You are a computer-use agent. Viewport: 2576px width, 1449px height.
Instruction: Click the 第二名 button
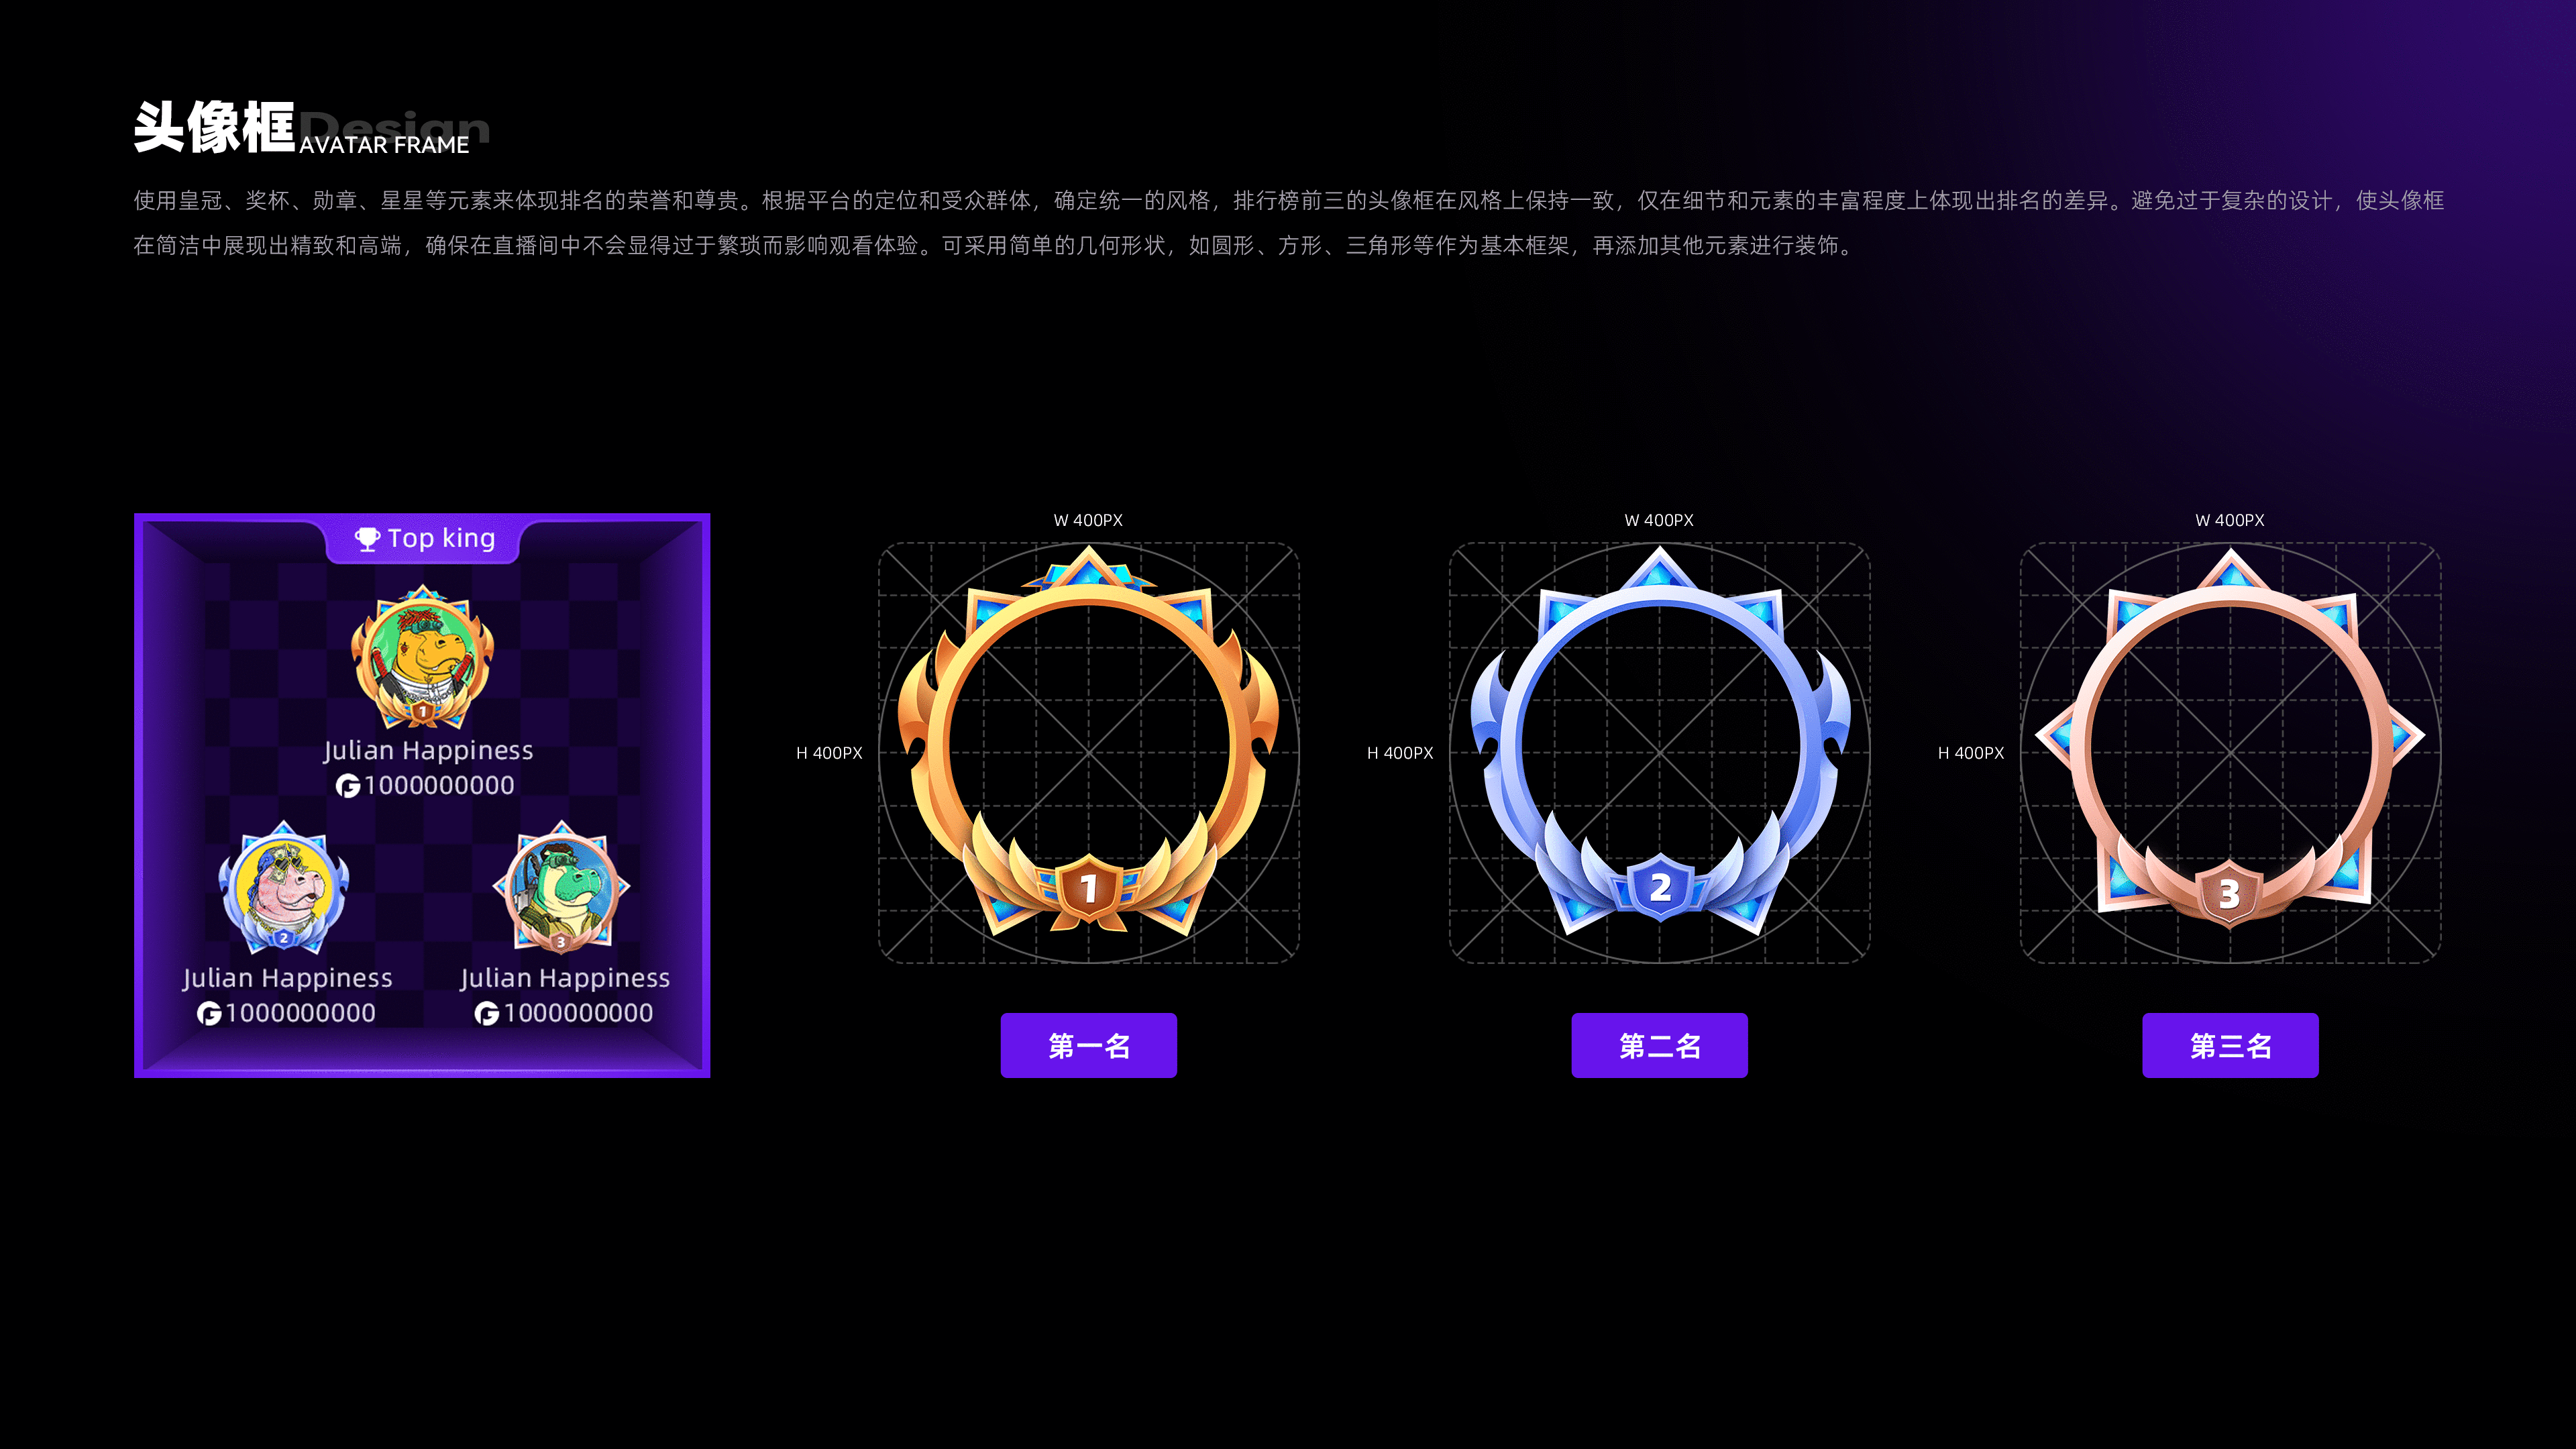point(1660,1045)
